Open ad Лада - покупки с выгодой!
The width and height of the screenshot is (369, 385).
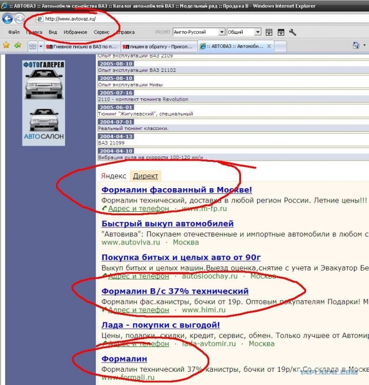tap(161, 325)
